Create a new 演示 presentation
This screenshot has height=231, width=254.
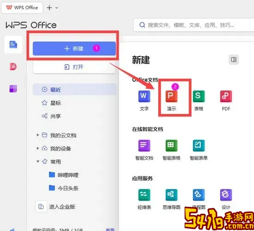pos(171,101)
